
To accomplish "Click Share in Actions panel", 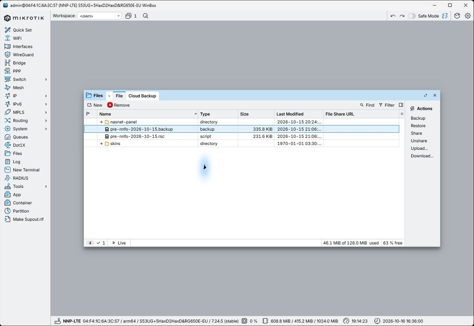I will tap(416, 133).
